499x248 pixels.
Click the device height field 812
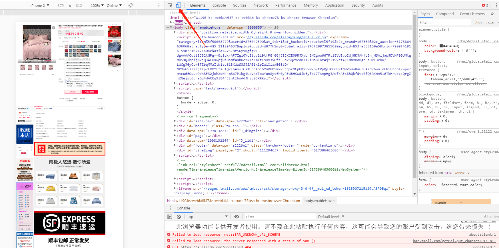click(79, 5)
